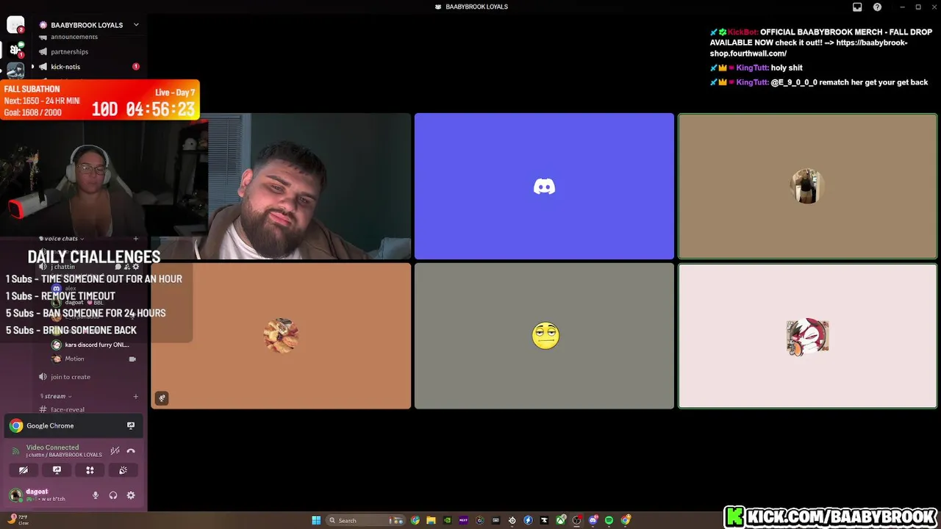The image size is (941, 529).
Task: Select the gray tile with emoji avatar
Action: (544, 336)
